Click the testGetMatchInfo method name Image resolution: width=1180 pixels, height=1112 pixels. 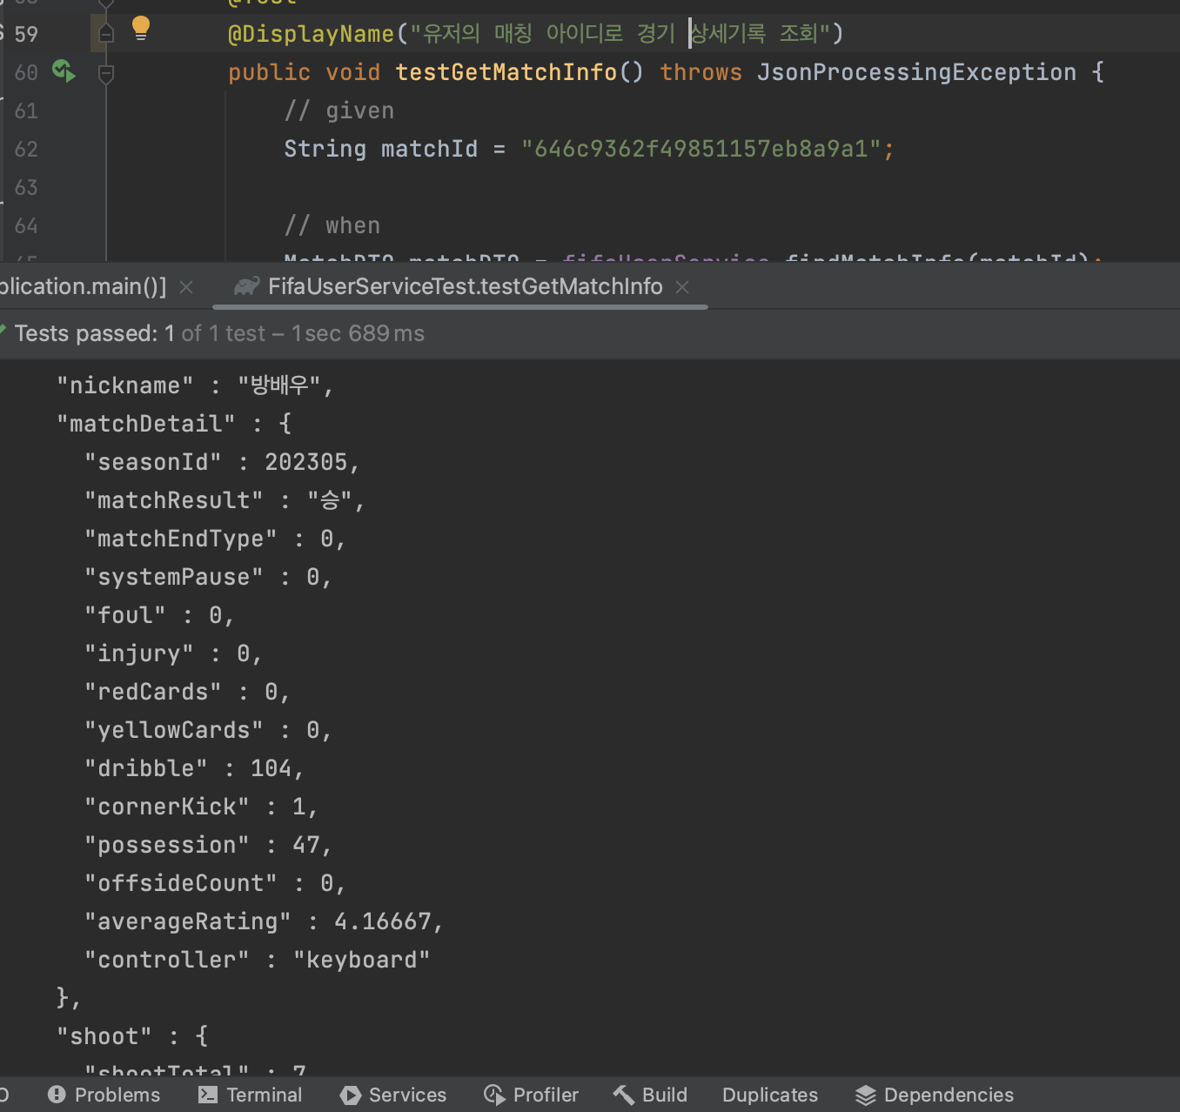pos(506,72)
